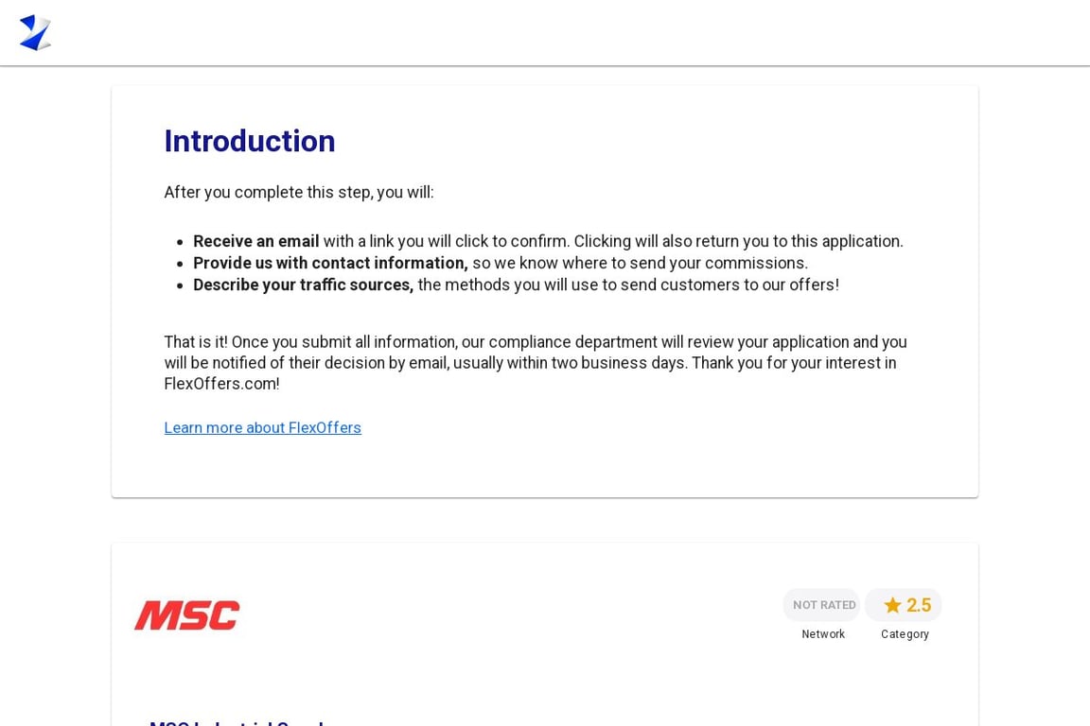The height and width of the screenshot is (726, 1090).
Task: Click the FlexOffers logo in the header
Action: click(35, 32)
